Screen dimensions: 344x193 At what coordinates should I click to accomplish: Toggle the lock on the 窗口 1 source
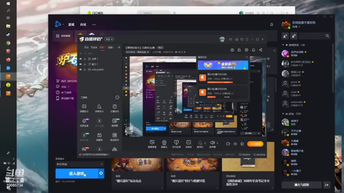(x=85, y=64)
